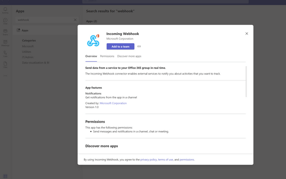The image size is (286, 179).
Task: Click Add to a team button
Action: 120,47
